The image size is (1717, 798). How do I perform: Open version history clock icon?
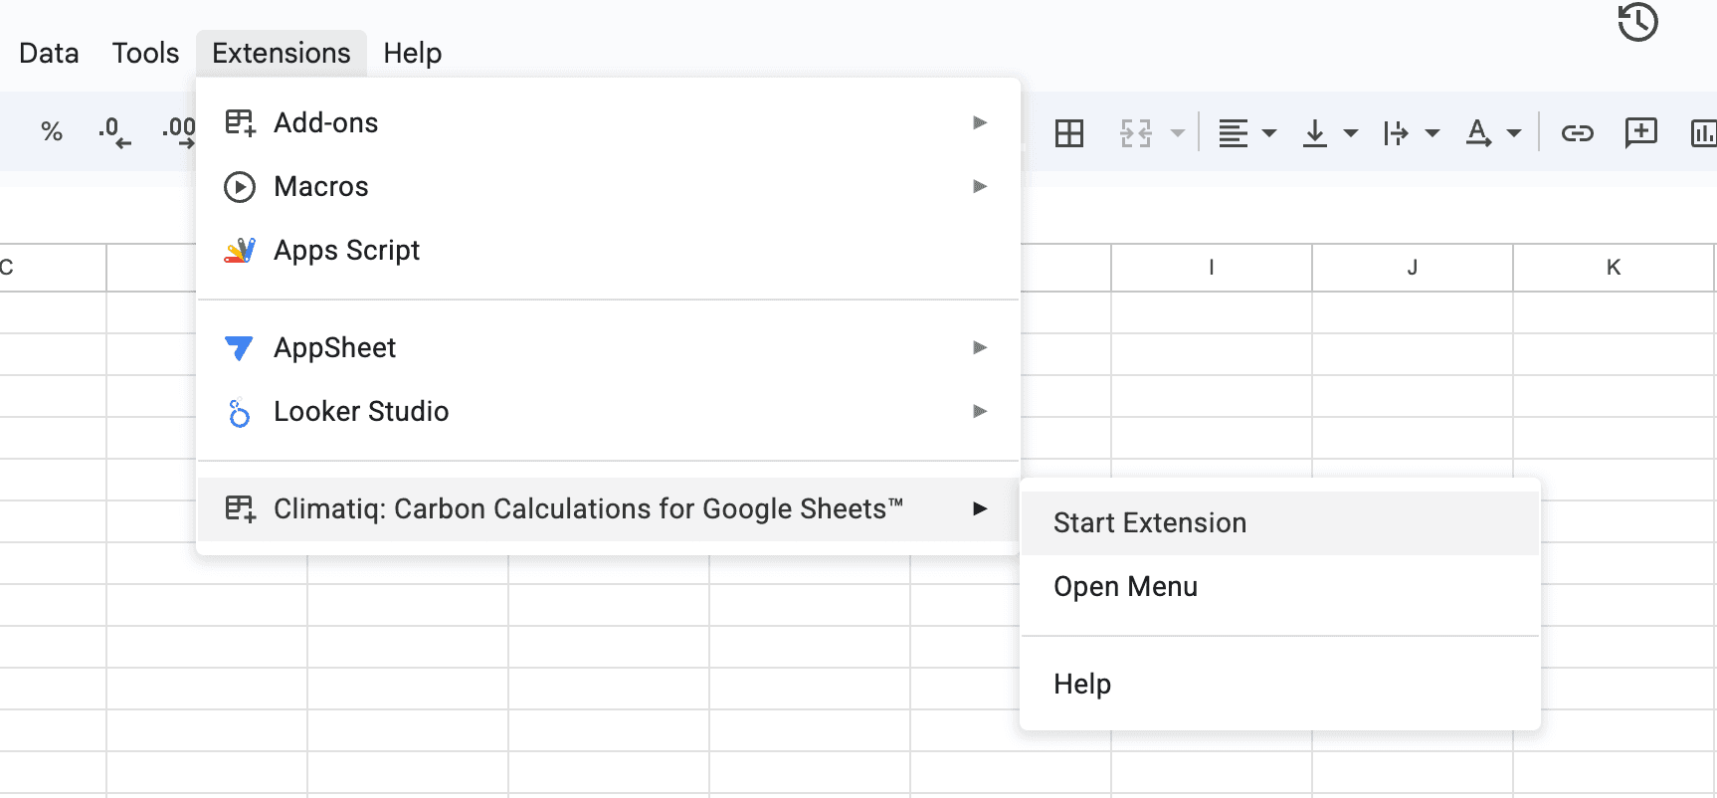1637,22
